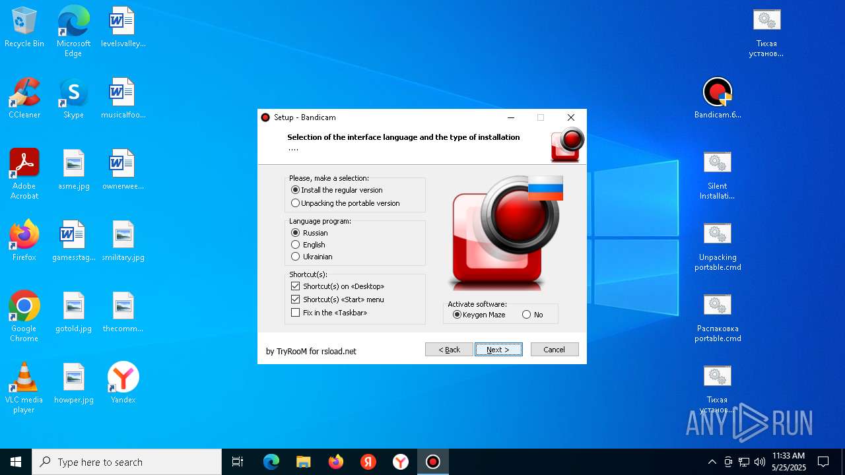Open the notification center
This screenshot has height=475, width=845.
823,462
